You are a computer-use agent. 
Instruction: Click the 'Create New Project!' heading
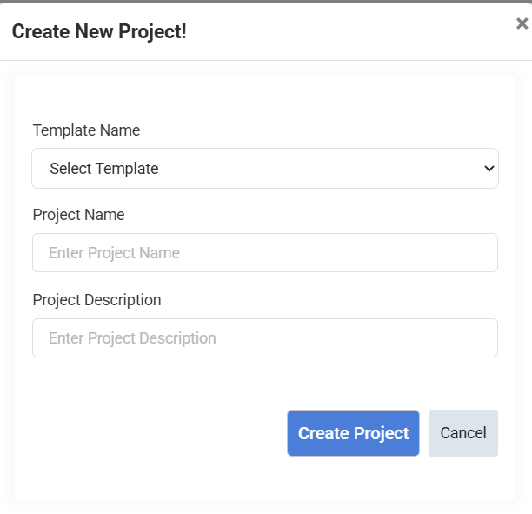click(x=99, y=32)
